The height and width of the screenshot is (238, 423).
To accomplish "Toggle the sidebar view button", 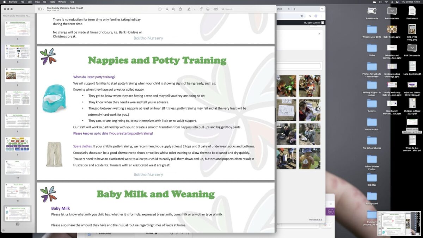I will point(40,9).
